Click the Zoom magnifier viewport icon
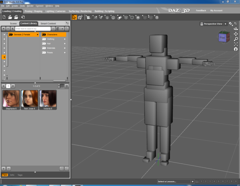The height and width of the screenshot is (186, 240). pyautogui.click(x=236, y=39)
